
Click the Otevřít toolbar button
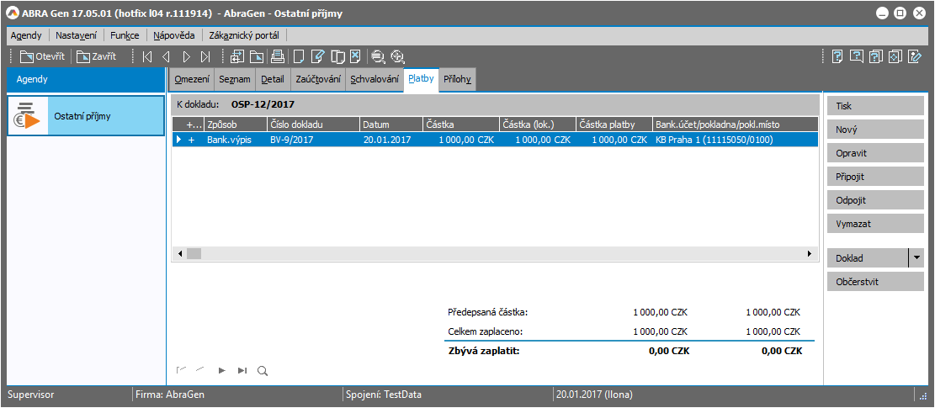pyautogui.click(x=42, y=57)
